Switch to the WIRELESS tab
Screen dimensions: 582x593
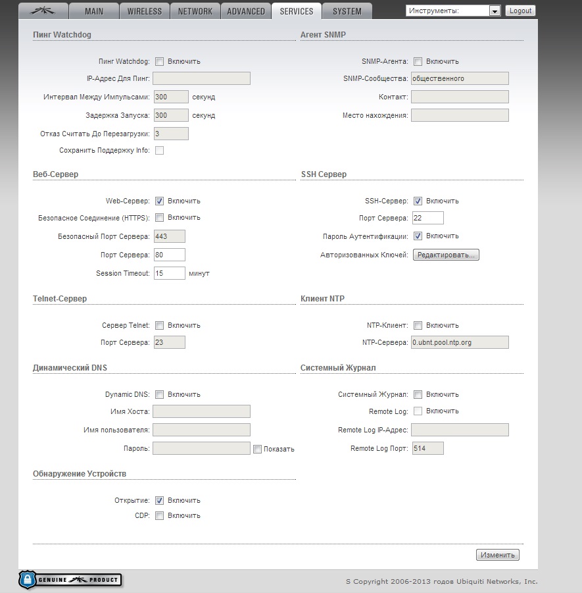pos(145,11)
